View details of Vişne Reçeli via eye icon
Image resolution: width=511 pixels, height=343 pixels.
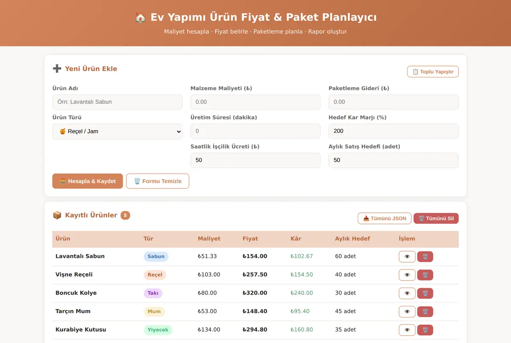point(407,275)
